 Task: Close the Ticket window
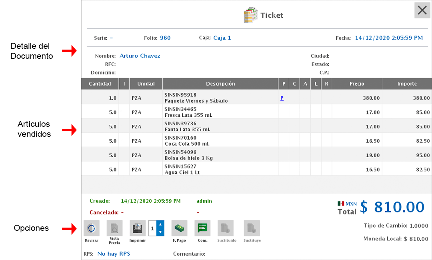point(422,10)
